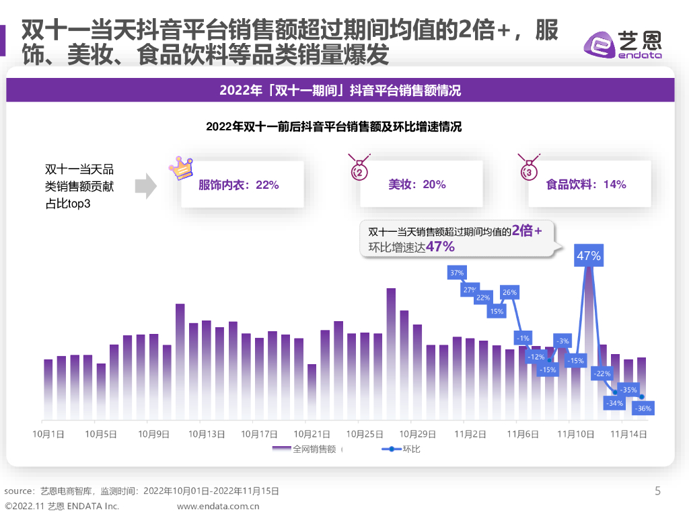The width and height of the screenshot is (689, 516).
Task: Select the 美妆：20% card
Action: [x=421, y=184]
